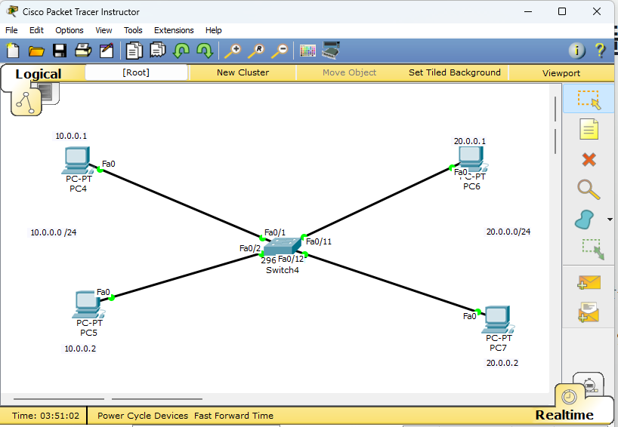The image size is (618, 427).
Task: Choose the Place Note tool
Action: point(589,130)
